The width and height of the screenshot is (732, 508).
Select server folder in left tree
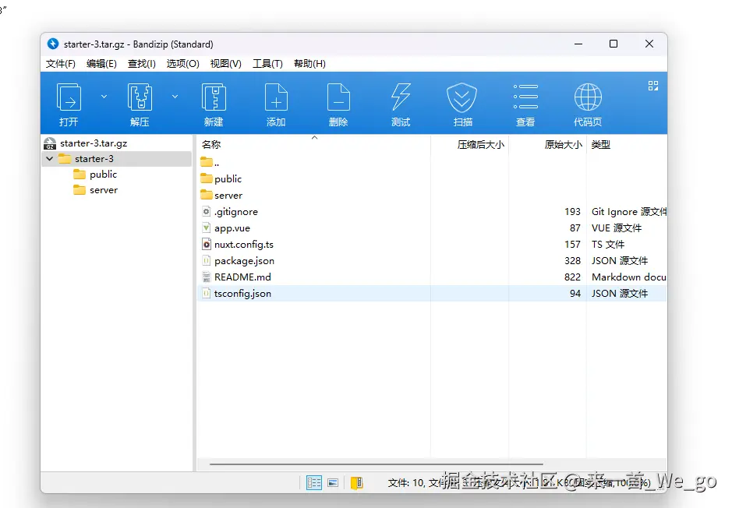click(104, 190)
